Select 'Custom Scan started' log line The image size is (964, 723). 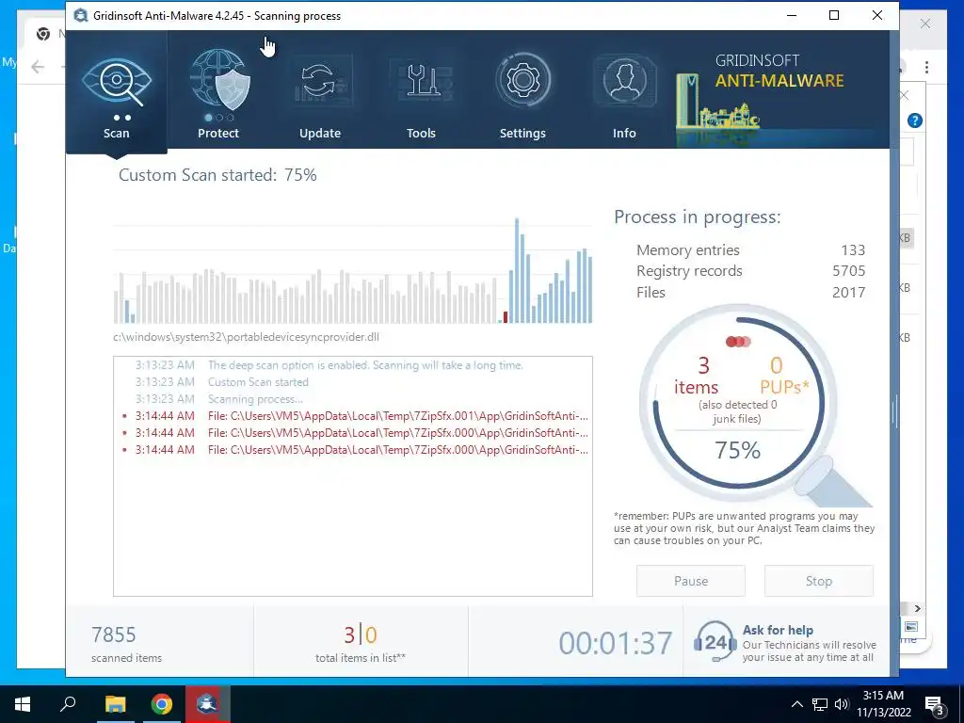[258, 382]
